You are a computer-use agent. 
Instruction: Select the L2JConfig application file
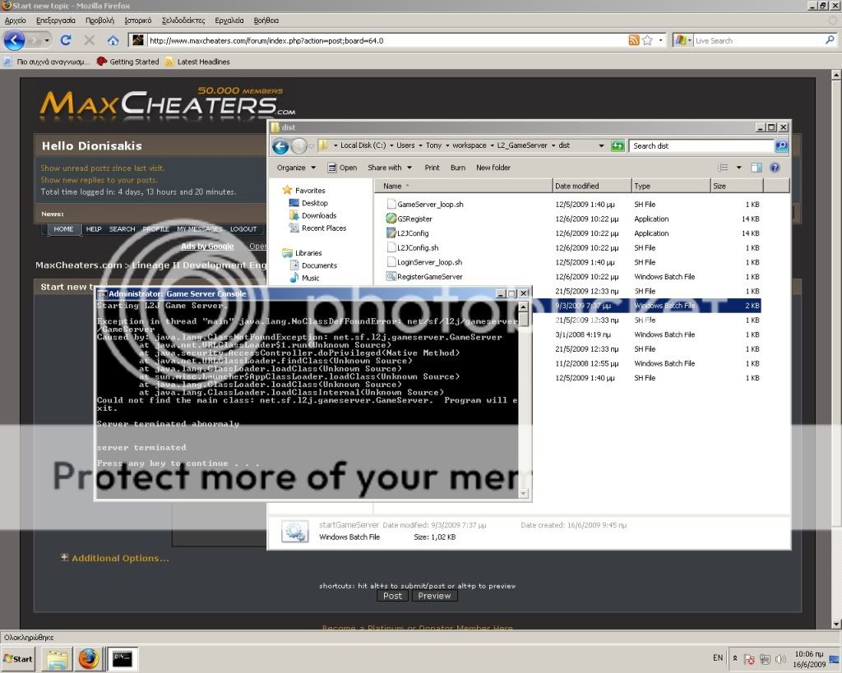(413, 233)
